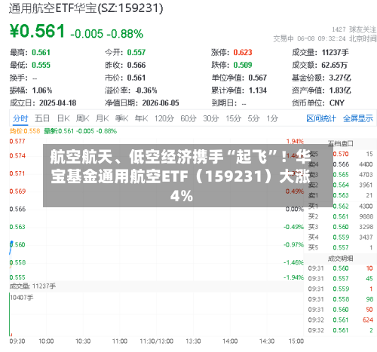
Task: Switch to the 周K tab
Action: [83, 118]
